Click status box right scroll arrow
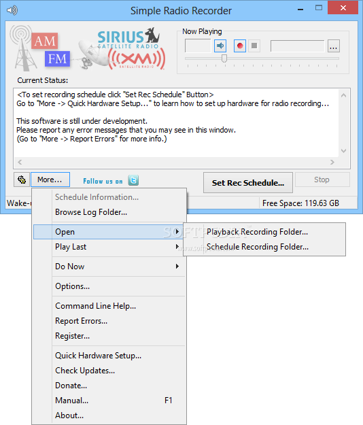This screenshot has height=425, width=363. [332, 162]
